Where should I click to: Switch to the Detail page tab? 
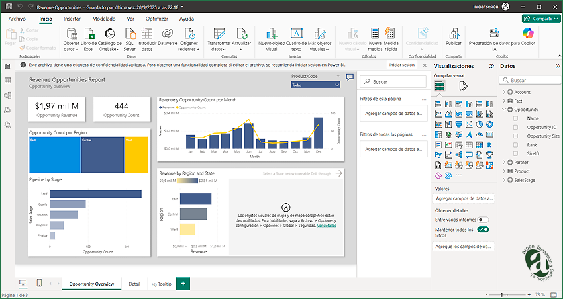tap(134, 284)
